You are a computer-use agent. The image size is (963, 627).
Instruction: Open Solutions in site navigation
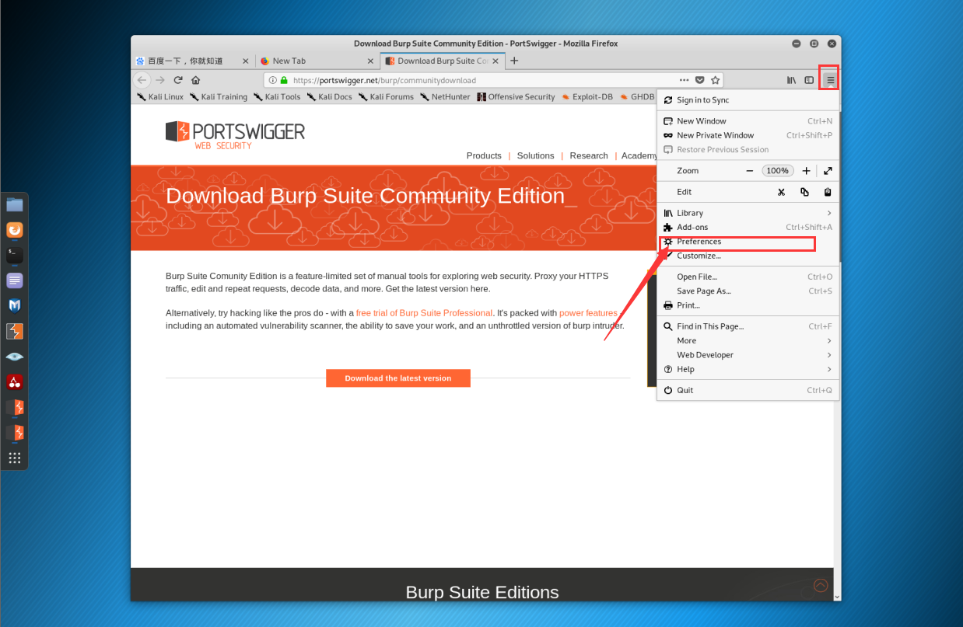tap(535, 155)
